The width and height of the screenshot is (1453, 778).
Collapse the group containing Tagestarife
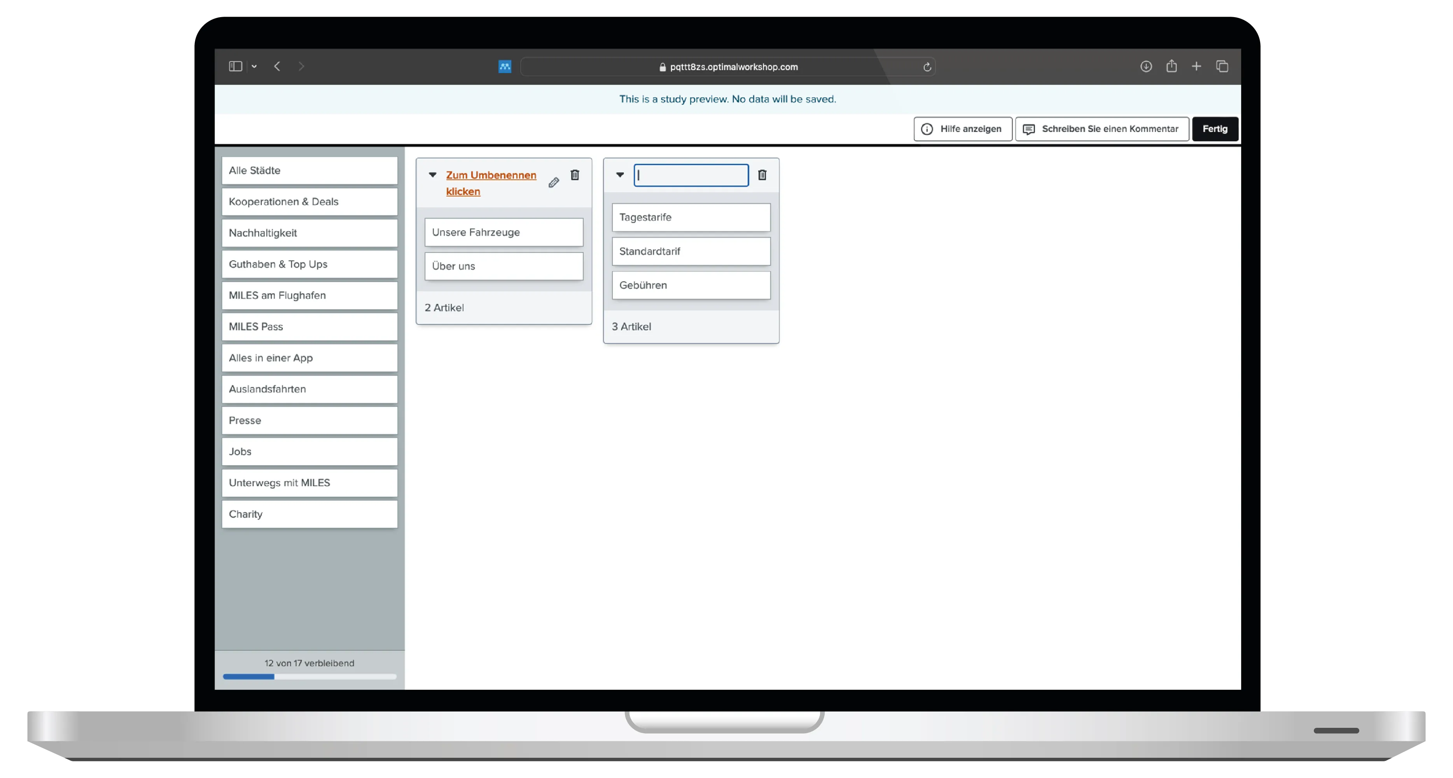click(620, 175)
